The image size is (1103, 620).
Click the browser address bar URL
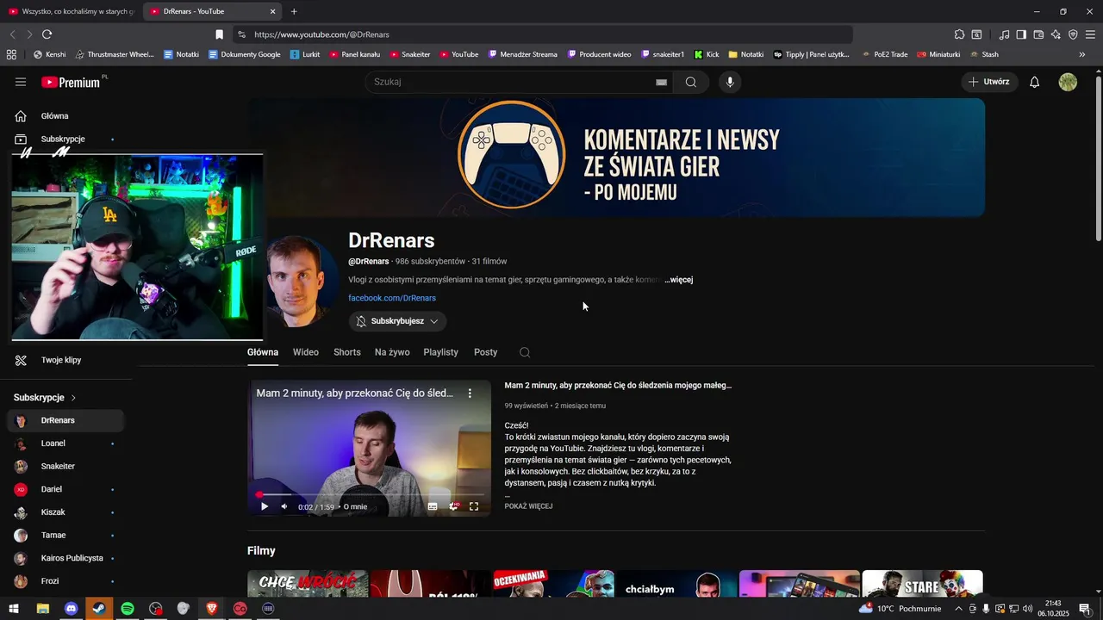[x=321, y=34]
